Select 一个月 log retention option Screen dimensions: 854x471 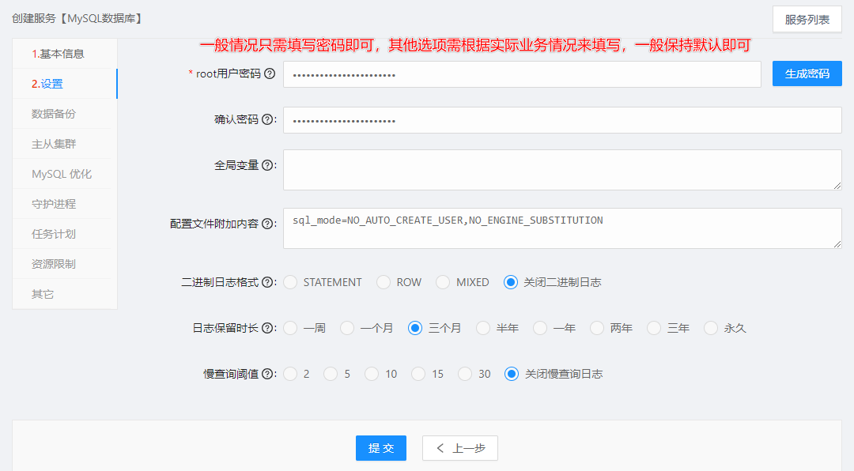(347, 328)
